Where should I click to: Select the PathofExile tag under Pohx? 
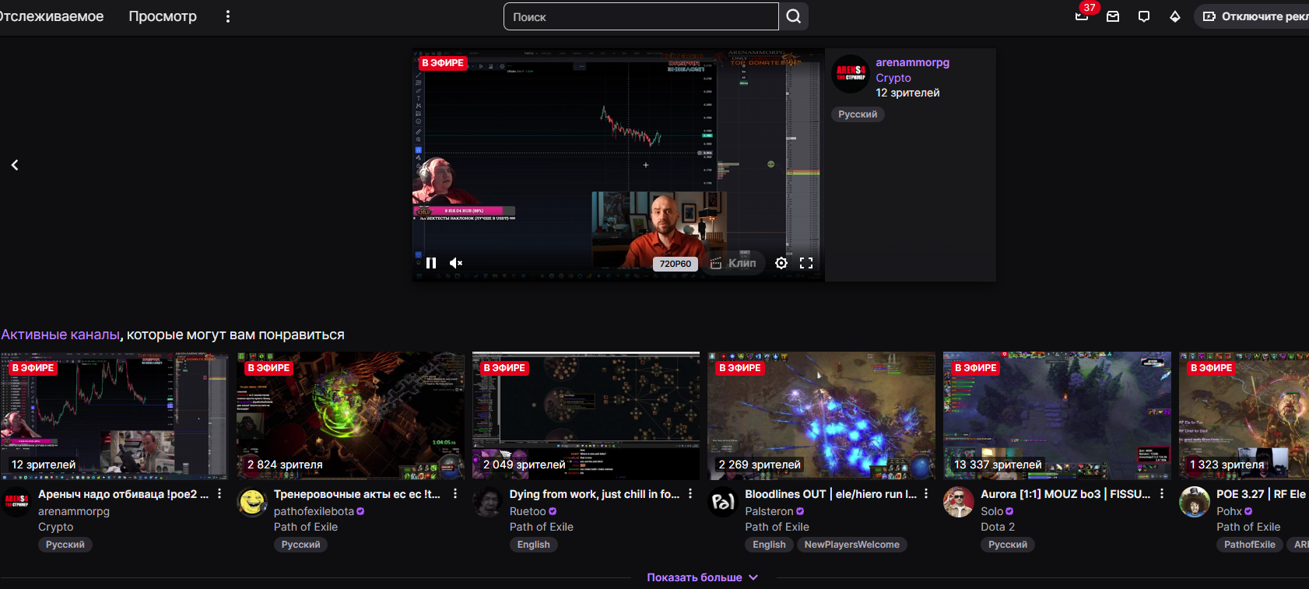pyautogui.click(x=1250, y=545)
